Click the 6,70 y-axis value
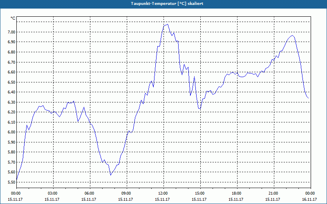The width and height of the screenshot is (327, 204). [11, 62]
